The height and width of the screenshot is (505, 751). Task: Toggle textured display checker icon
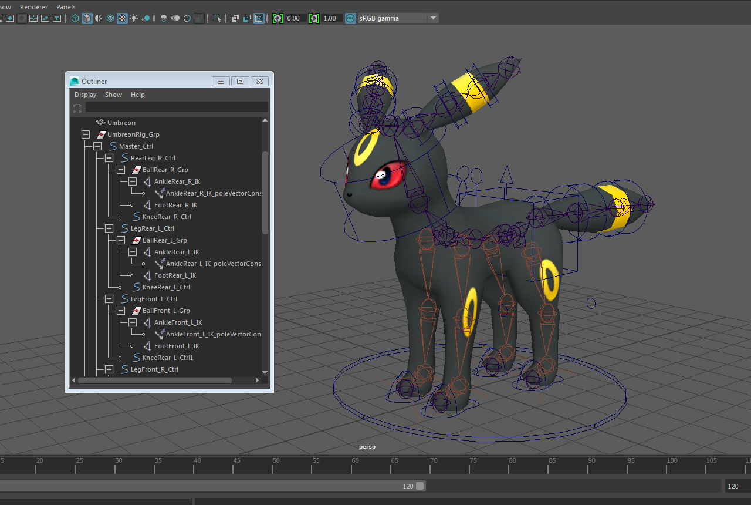click(122, 18)
